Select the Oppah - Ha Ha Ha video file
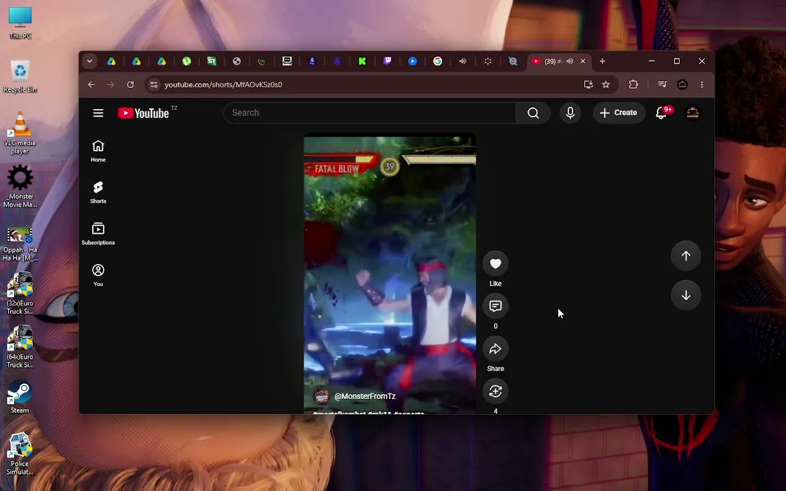 [20, 245]
